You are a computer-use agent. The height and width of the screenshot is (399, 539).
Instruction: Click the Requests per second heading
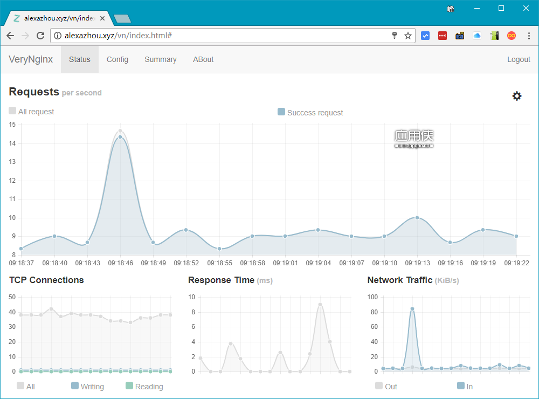pyautogui.click(x=55, y=92)
